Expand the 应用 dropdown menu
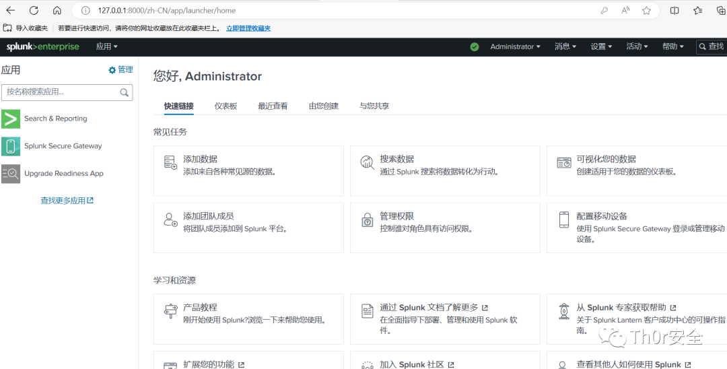The image size is (727, 369). pyautogui.click(x=106, y=46)
